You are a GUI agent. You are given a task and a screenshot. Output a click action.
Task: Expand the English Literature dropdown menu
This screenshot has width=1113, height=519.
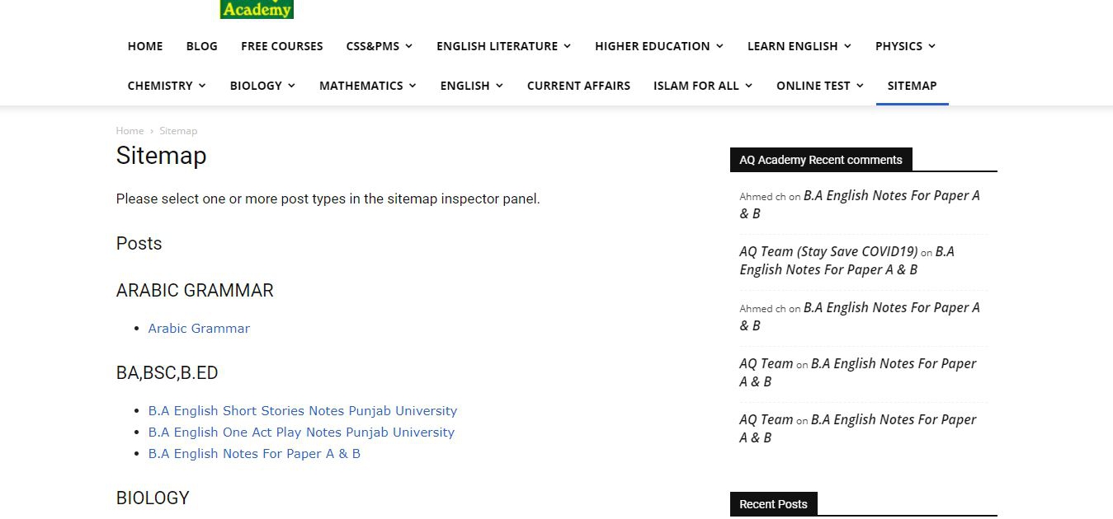503,46
